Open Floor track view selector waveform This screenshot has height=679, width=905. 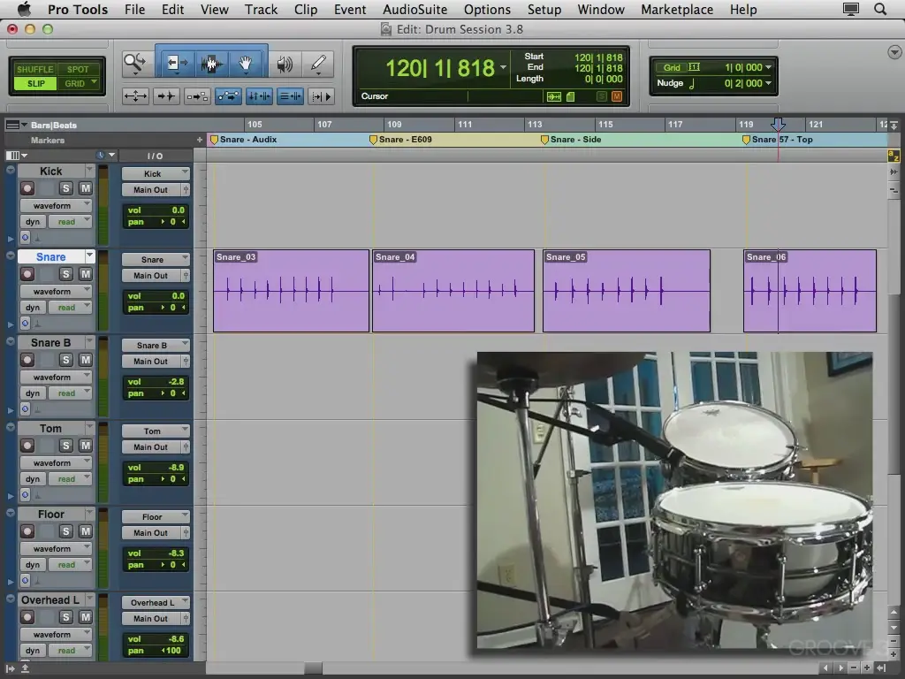tap(56, 548)
